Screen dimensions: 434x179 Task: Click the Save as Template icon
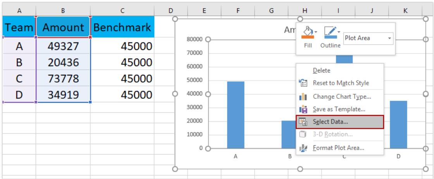click(303, 109)
